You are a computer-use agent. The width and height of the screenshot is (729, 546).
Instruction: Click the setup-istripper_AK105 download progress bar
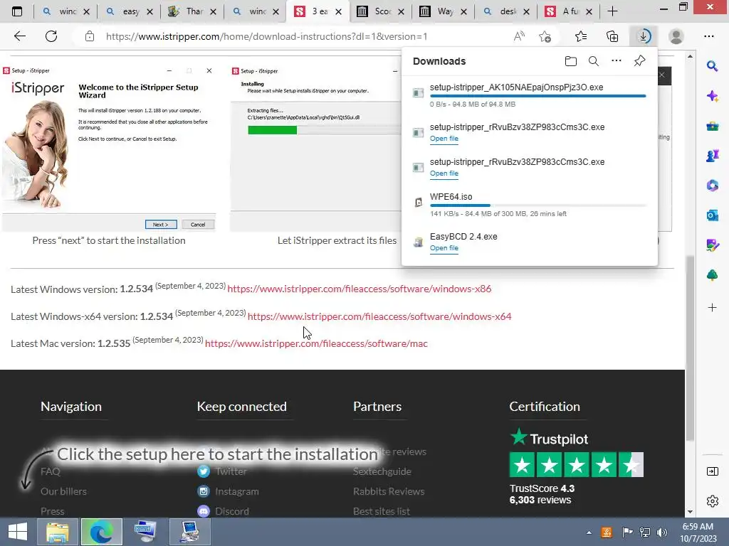click(x=538, y=96)
